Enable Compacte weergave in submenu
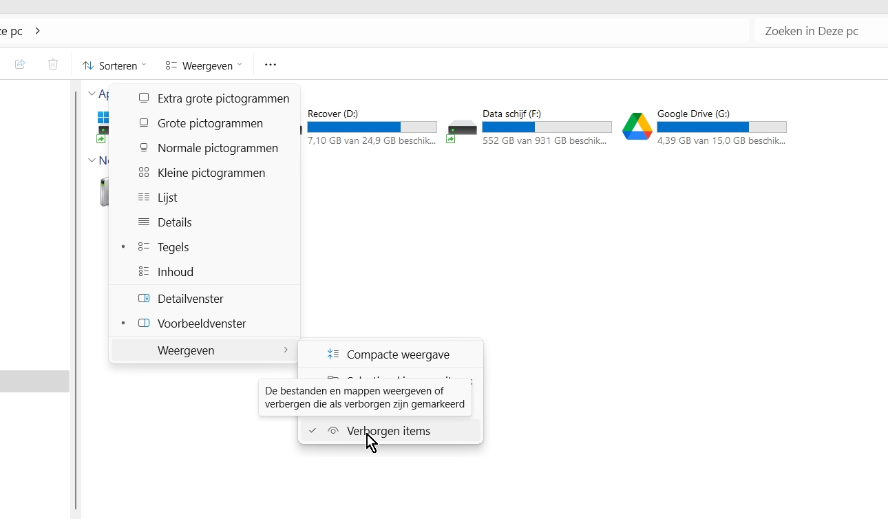Image resolution: width=888 pixels, height=519 pixels. (398, 354)
